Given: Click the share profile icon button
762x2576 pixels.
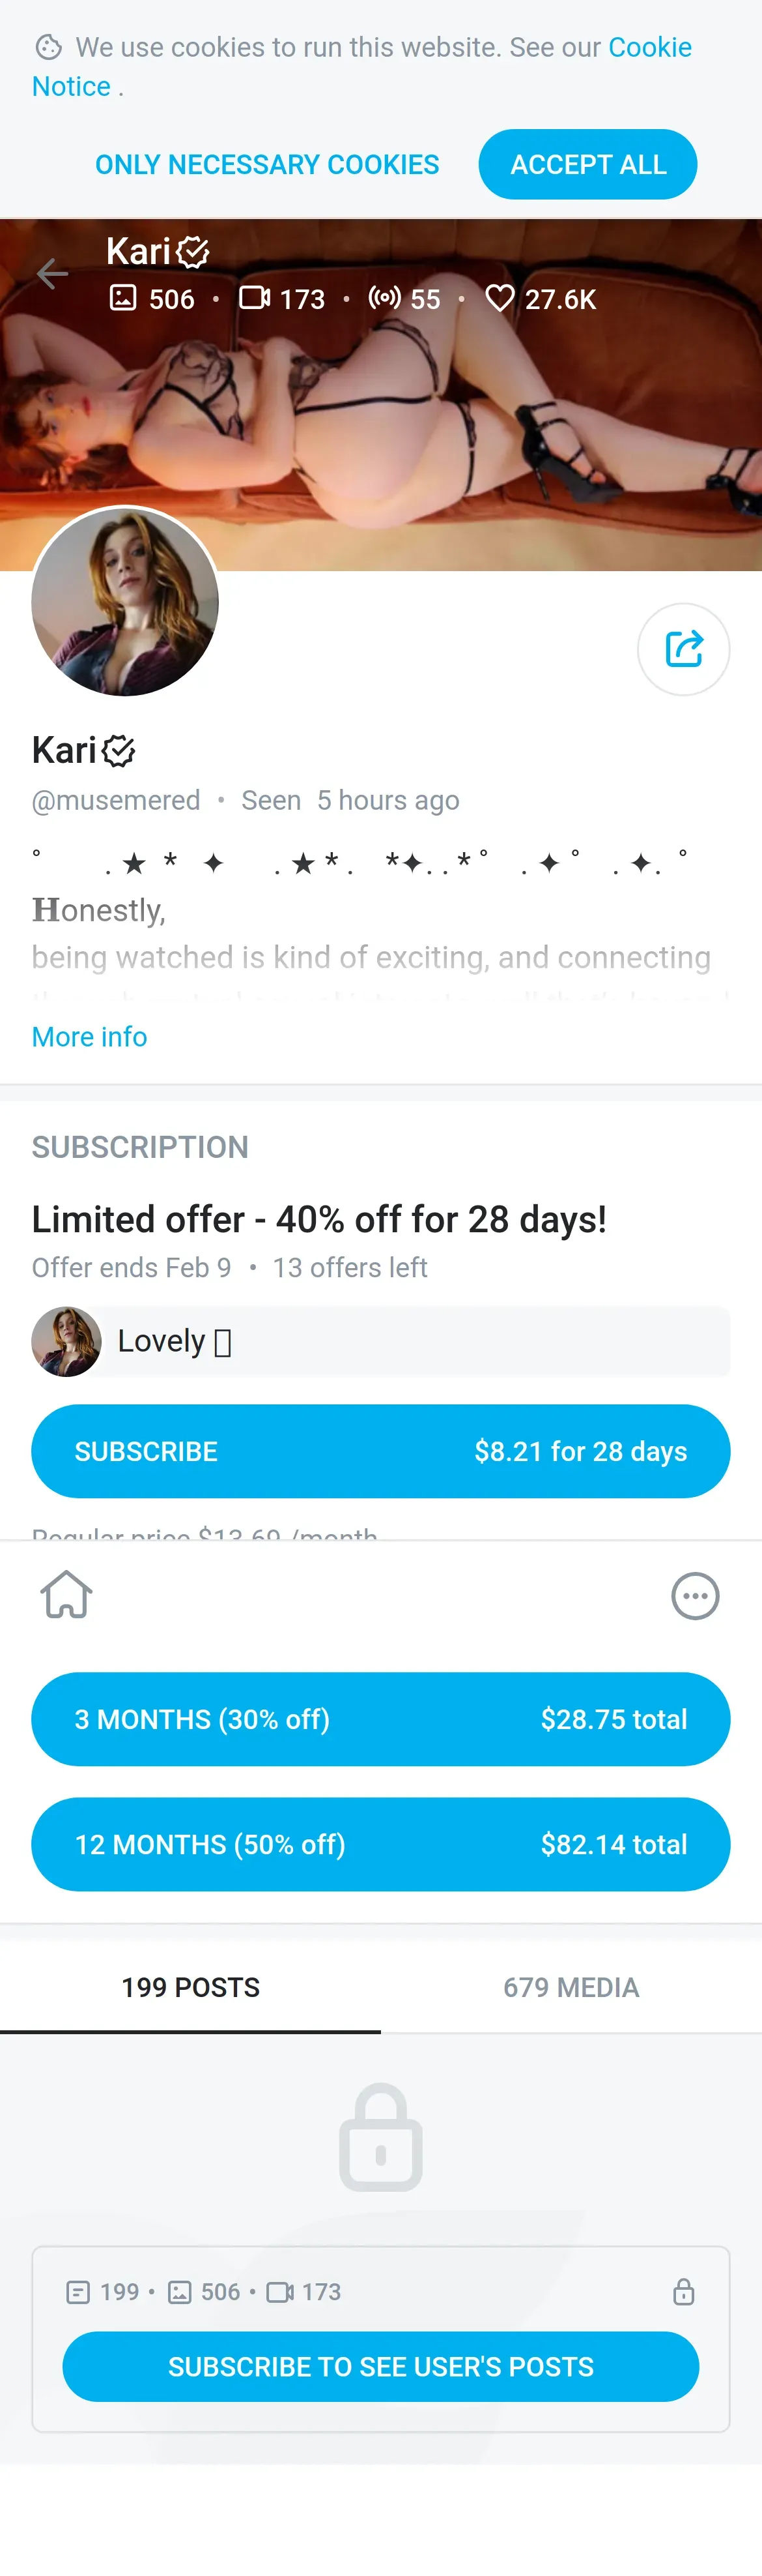Looking at the screenshot, I should pos(684,649).
